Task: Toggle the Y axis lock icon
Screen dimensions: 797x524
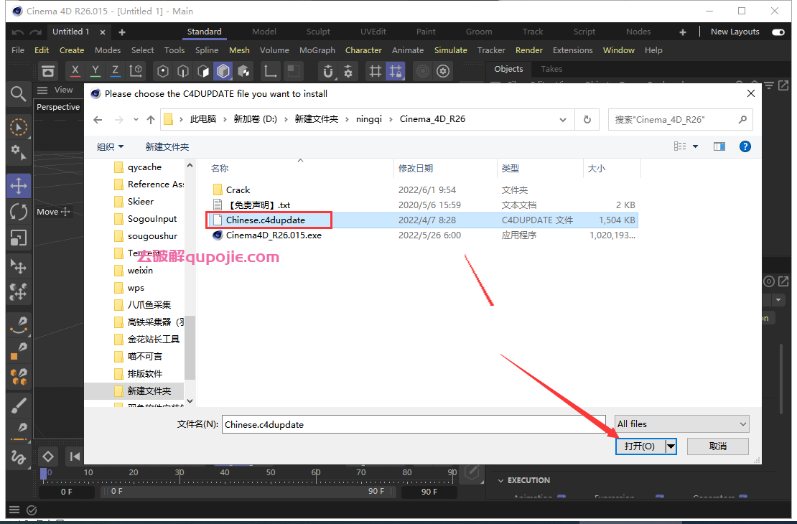Action: [95, 71]
